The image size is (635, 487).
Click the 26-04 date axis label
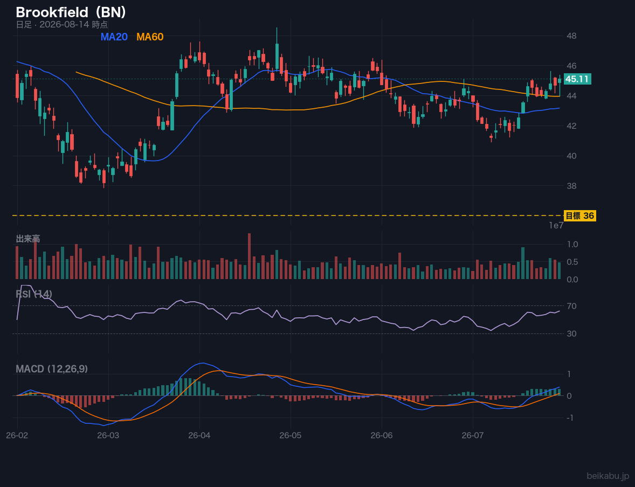click(199, 436)
